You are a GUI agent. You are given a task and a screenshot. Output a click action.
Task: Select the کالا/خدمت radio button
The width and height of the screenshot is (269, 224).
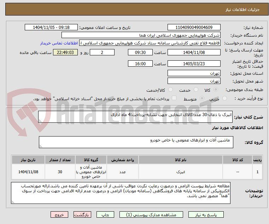click(x=170, y=90)
